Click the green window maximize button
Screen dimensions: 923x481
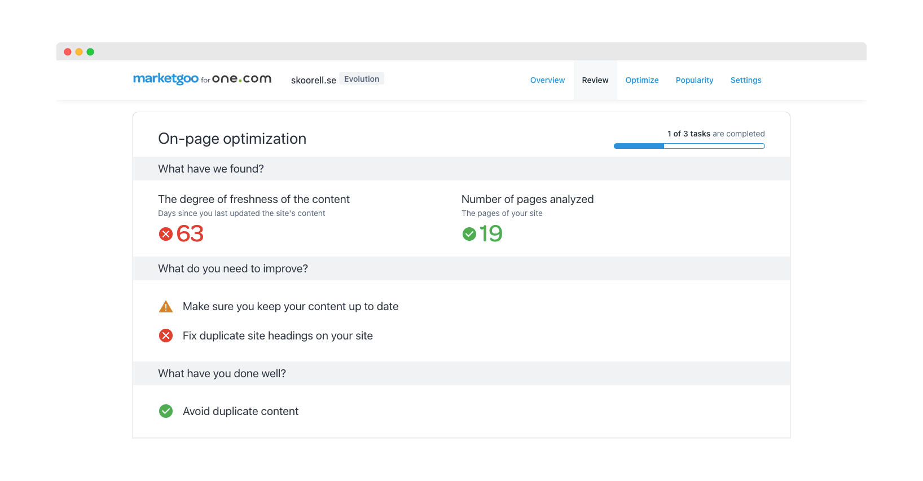90,52
